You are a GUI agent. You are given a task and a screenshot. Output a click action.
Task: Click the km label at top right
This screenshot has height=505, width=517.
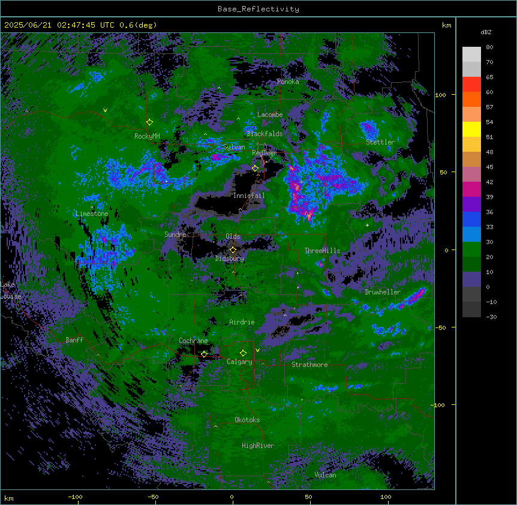click(x=446, y=25)
